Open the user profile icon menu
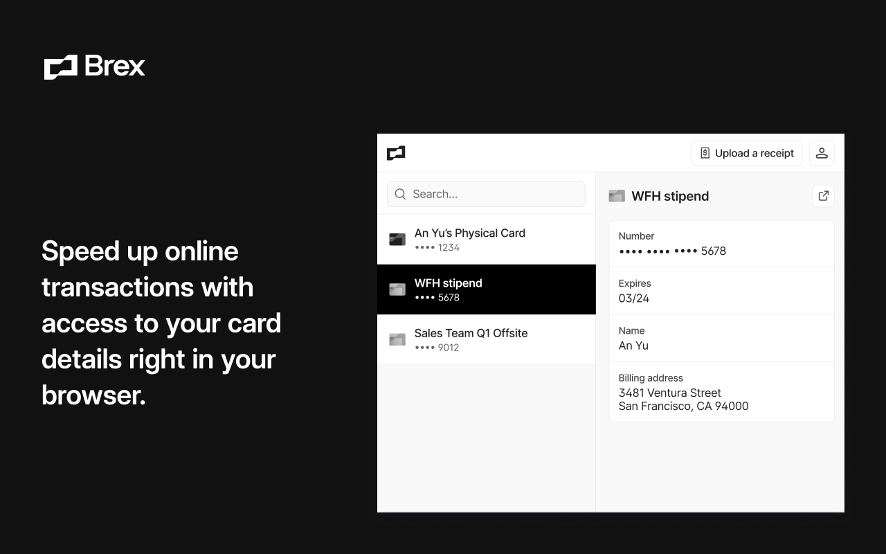 coord(822,153)
